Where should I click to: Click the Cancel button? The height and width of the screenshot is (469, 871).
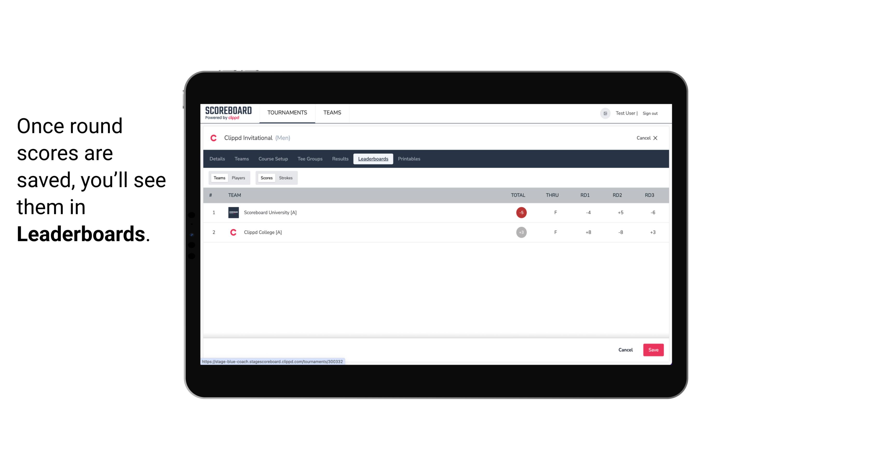(x=626, y=350)
